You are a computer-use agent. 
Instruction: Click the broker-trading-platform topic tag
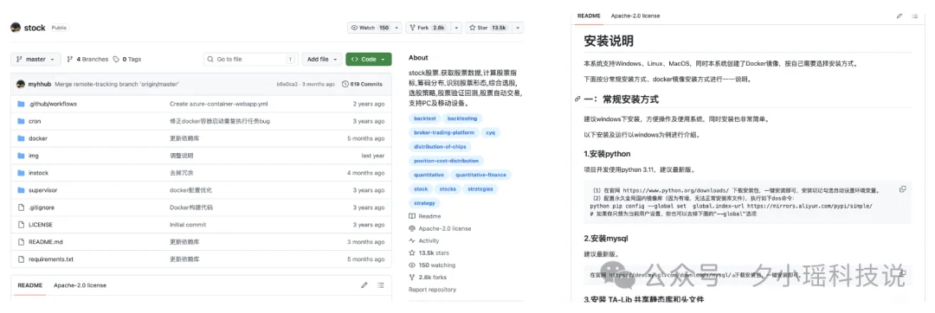click(x=444, y=132)
